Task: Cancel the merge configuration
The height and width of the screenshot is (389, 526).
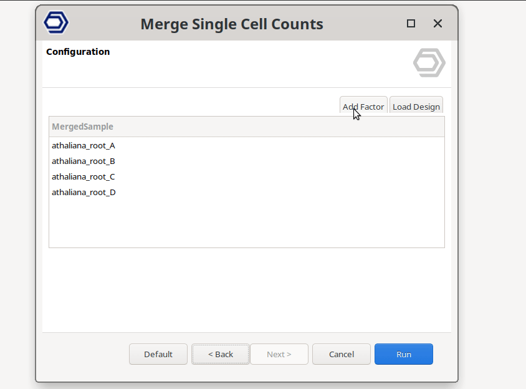Action: point(342,354)
